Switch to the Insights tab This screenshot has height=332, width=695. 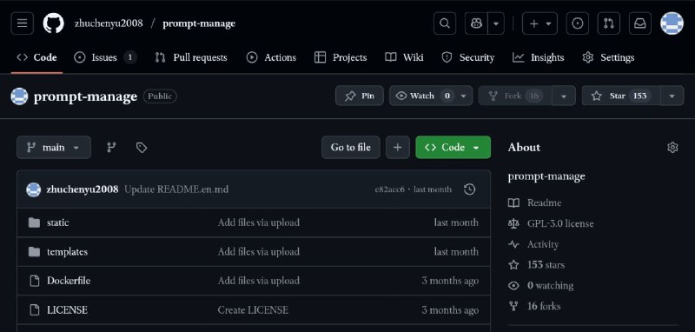point(539,57)
